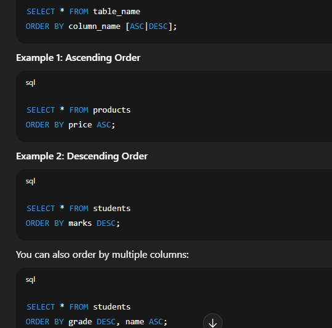Click the grade column in the last query
Screen dimensions: 332x328
(x=81, y=322)
